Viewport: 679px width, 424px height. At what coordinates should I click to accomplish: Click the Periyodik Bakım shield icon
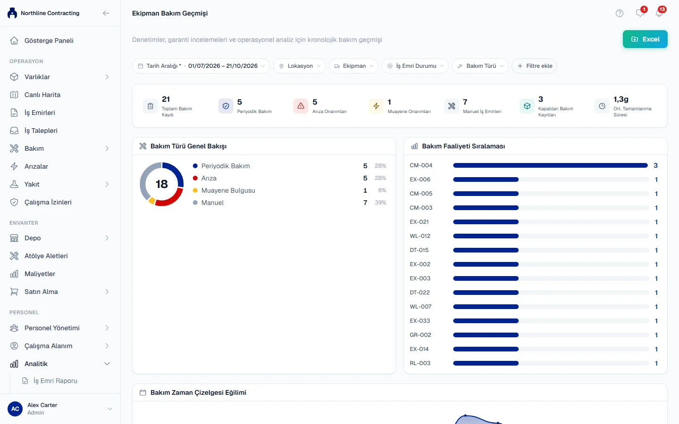[226, 106]
